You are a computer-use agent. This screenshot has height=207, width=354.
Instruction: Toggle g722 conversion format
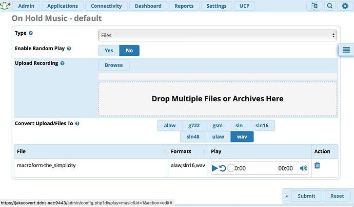coord(194,126)
